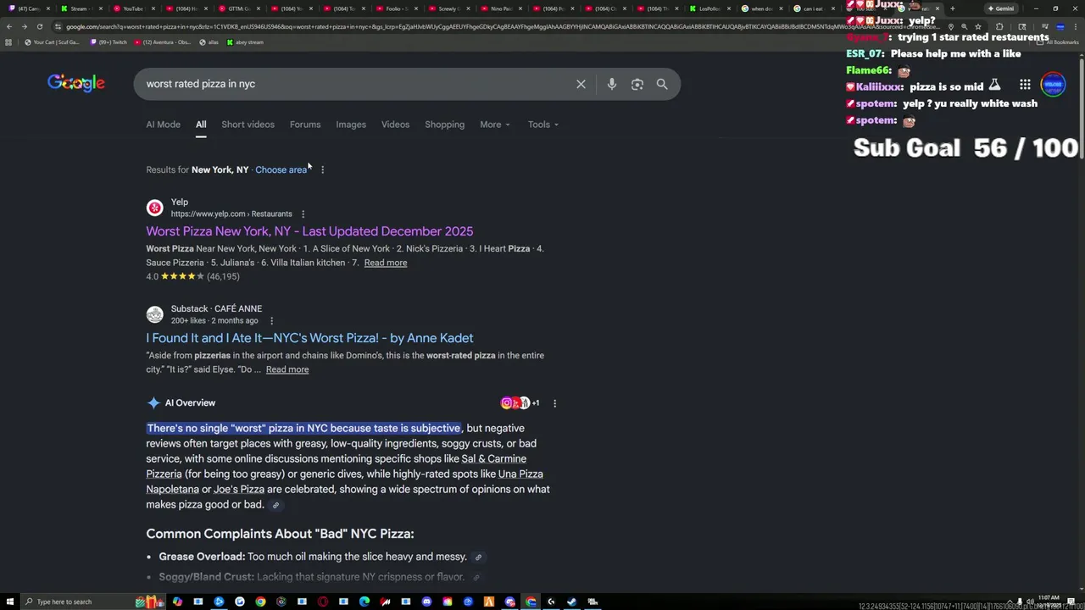Image resolution: width=1085 pixels, height=610 pixels.
Task: Open the abey stream bookmark
Action: click(x=245, y=42)
